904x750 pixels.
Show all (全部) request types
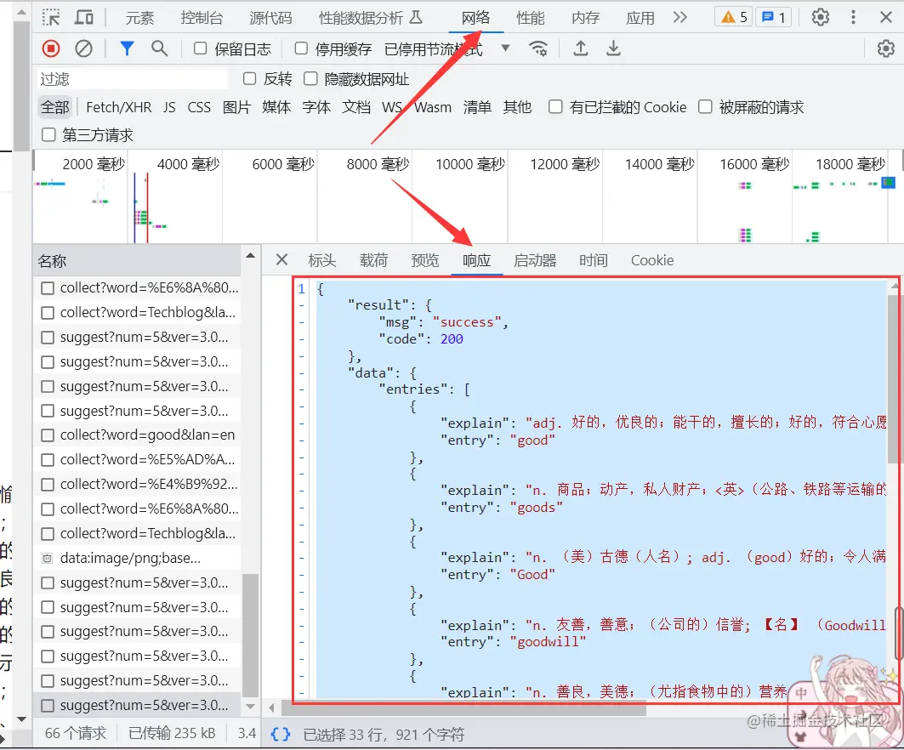[54, 107]
